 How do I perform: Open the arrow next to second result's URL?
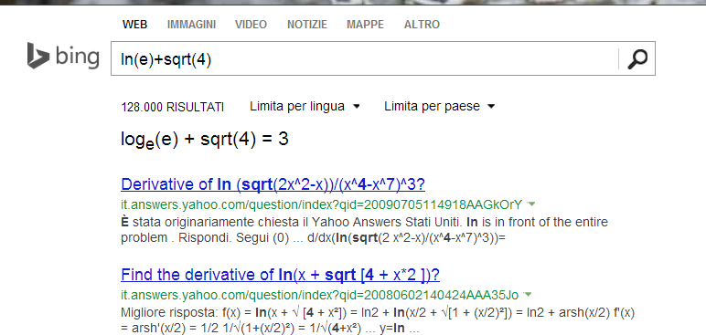[529, 295]
